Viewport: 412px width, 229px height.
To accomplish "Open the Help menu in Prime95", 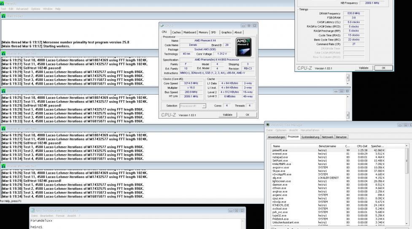I will click(x=58, y=9).
